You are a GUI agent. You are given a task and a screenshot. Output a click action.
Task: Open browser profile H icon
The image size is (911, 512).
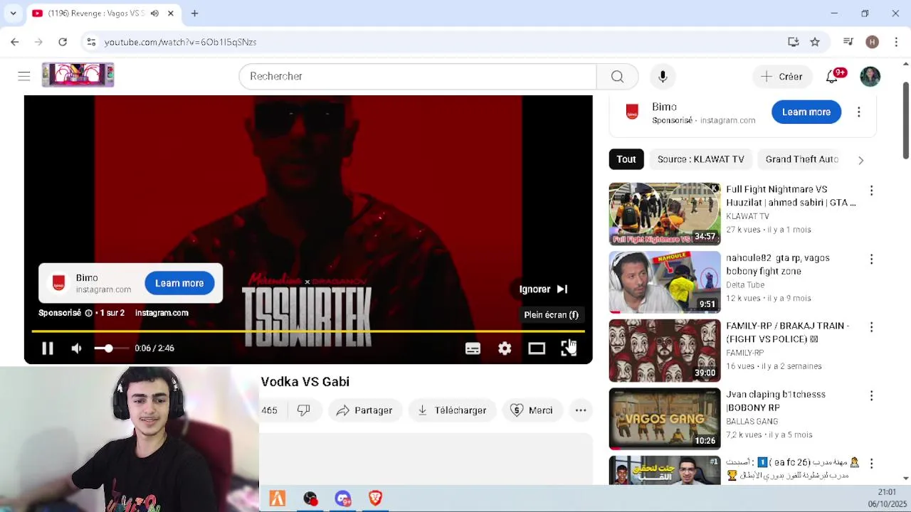pyautogui.click(x=872, y=42)
